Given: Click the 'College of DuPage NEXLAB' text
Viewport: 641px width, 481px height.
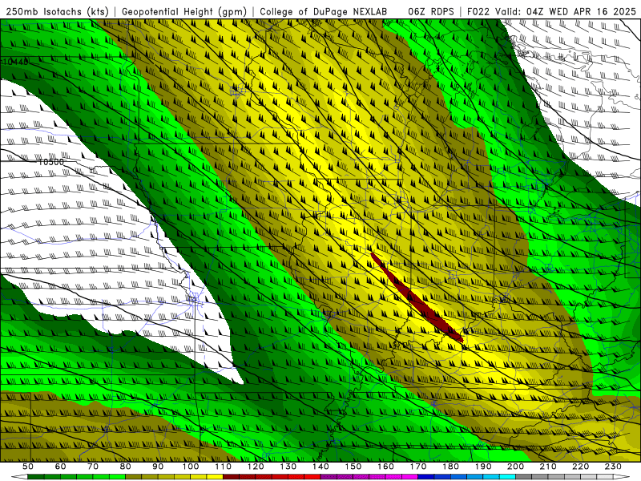Looking at the screenshot, I should (x=324, y=12).
